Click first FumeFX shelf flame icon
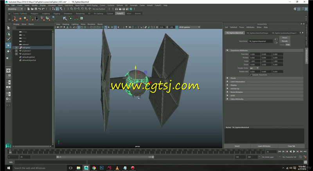The width and height of the screenshot is (313, 171). tap(14, 18)
